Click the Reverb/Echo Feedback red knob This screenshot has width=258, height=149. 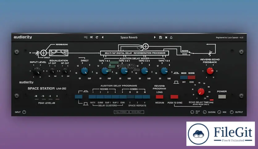[210, 71]
